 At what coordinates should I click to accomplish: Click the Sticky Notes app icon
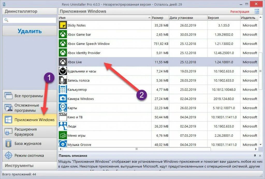tap(63, 25)
